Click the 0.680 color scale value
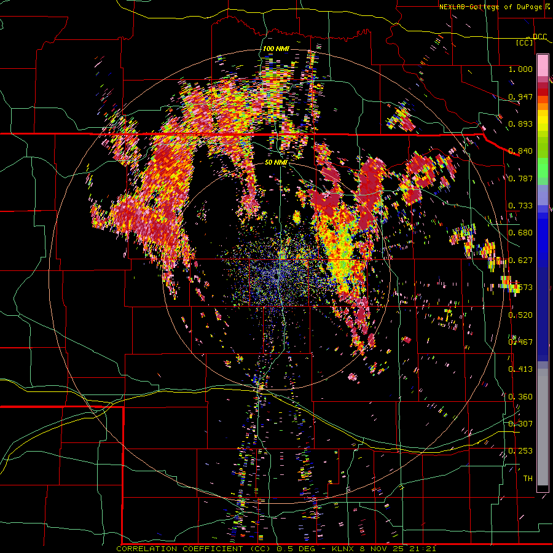 (x=520, y=232)
